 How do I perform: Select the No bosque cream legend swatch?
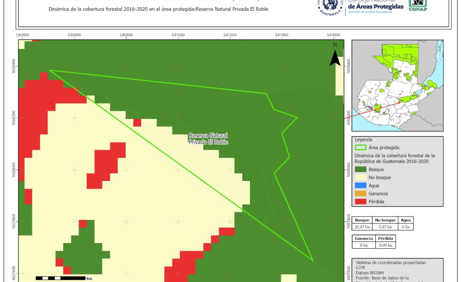pos(360,177)
